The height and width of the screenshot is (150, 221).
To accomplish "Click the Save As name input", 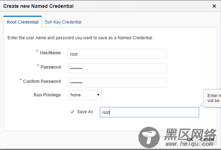I will click(x=149, y=112).
